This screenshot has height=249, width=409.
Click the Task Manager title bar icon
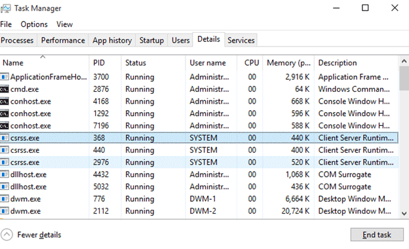[x=5, y=9]
